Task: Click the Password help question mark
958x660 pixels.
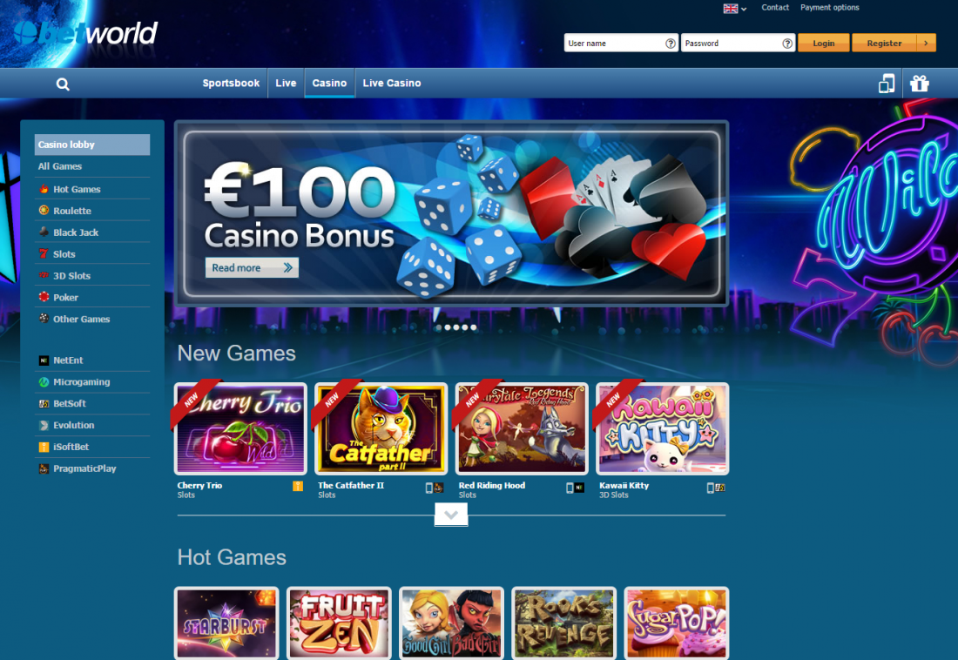Action: coord(787,44)
